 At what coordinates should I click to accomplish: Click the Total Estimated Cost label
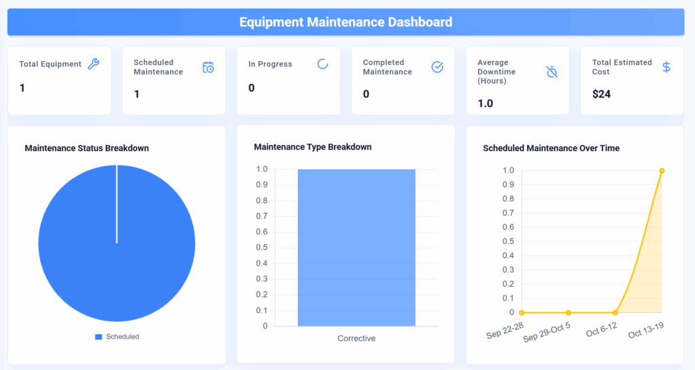pyautogui.click(x=622, y=67)
